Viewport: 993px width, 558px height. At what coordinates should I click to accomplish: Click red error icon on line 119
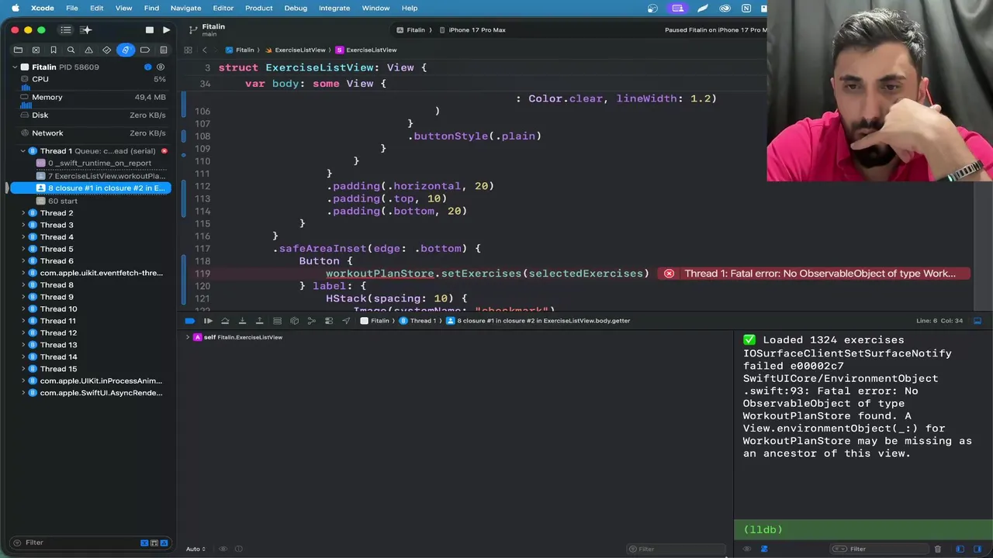(669, 274)
